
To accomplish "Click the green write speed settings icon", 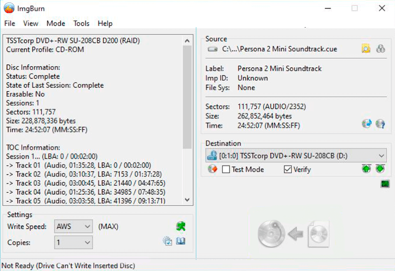I will click(181, 226).
